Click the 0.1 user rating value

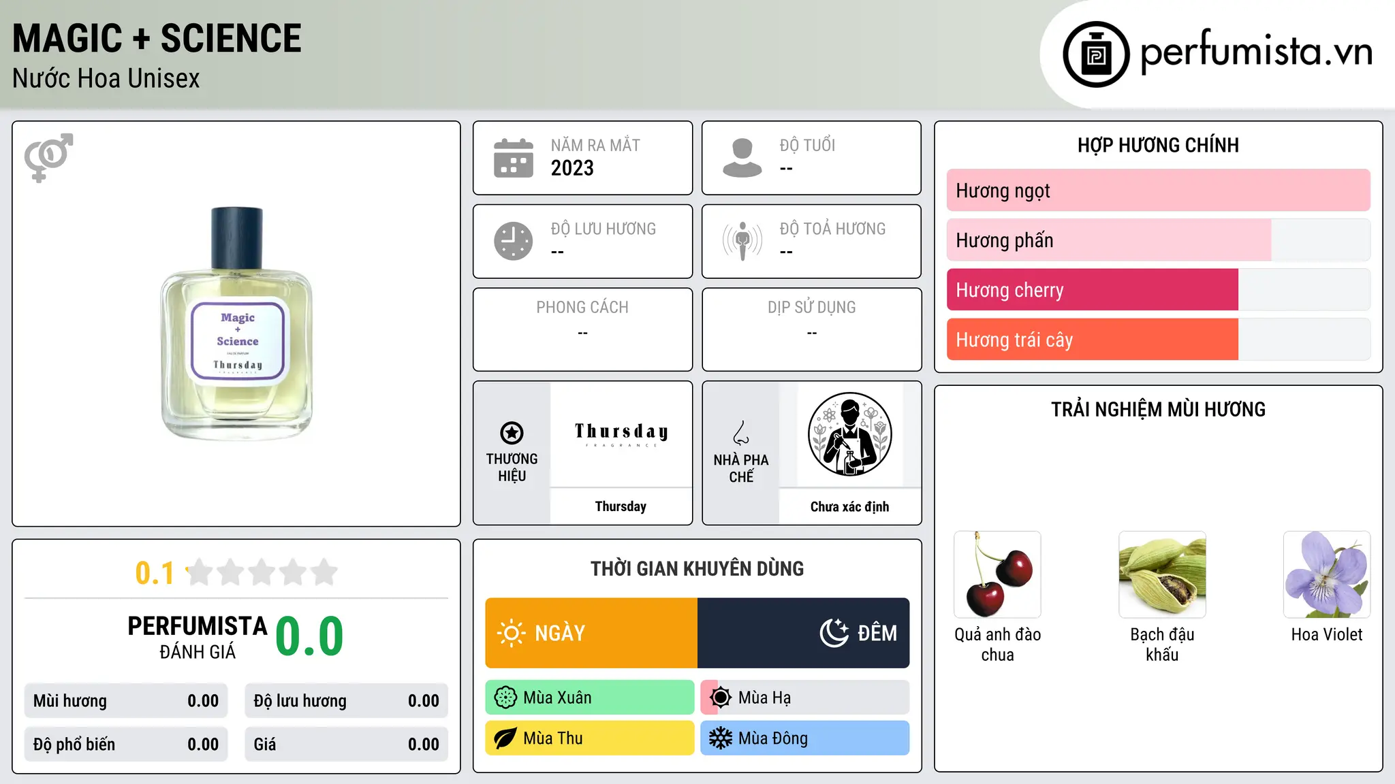(155, 573)
